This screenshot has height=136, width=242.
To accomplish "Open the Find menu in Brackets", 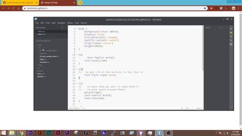I will (48, 23).
